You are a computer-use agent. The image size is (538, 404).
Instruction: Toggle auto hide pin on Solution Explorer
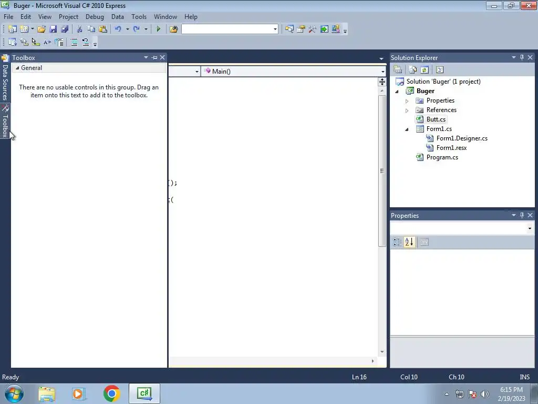coord(522,57)
